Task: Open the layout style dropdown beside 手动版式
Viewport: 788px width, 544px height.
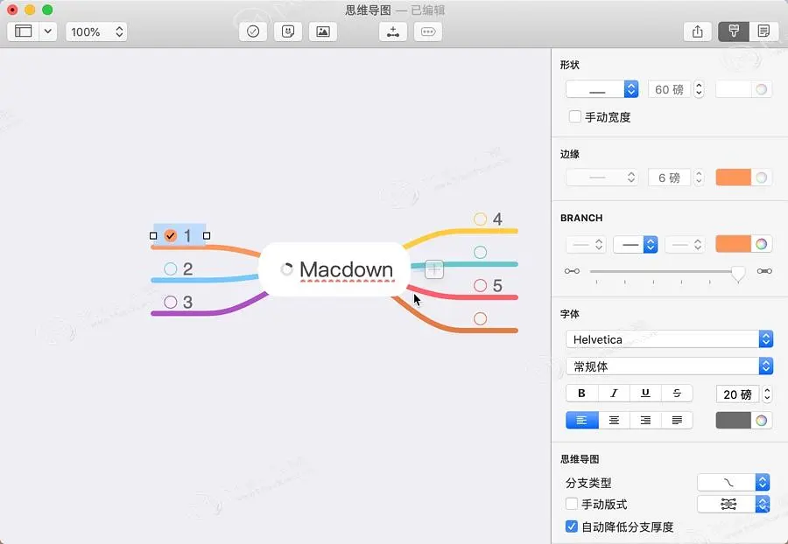Action: click(733, 504)
